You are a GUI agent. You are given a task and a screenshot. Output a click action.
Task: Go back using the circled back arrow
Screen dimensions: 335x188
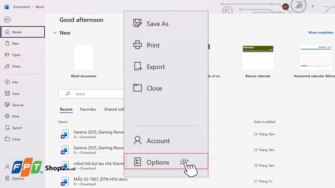tap(7, 20)
